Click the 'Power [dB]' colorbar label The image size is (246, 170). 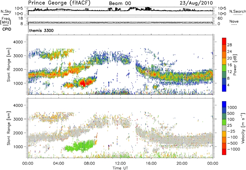235,65
